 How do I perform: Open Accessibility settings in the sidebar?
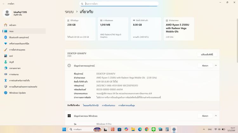(x=24, y=81)
